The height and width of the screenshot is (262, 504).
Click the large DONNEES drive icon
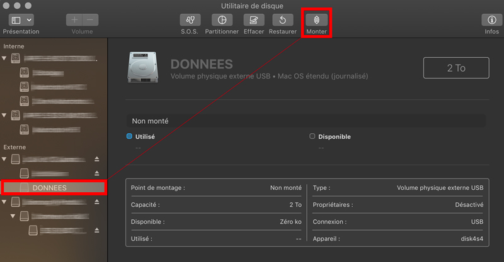[x=142, y=67]
